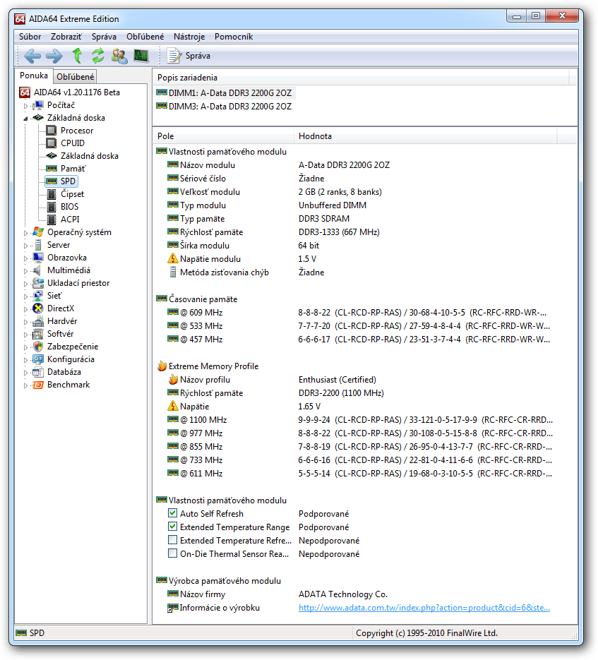Click the Hodnota column header
Viewport: 598px width, 660px height.
[x=425, y=136]
